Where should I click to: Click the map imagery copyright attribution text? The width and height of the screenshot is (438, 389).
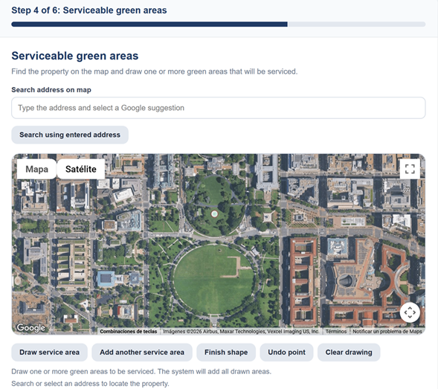pyautogui.click(x=241, y=332)
